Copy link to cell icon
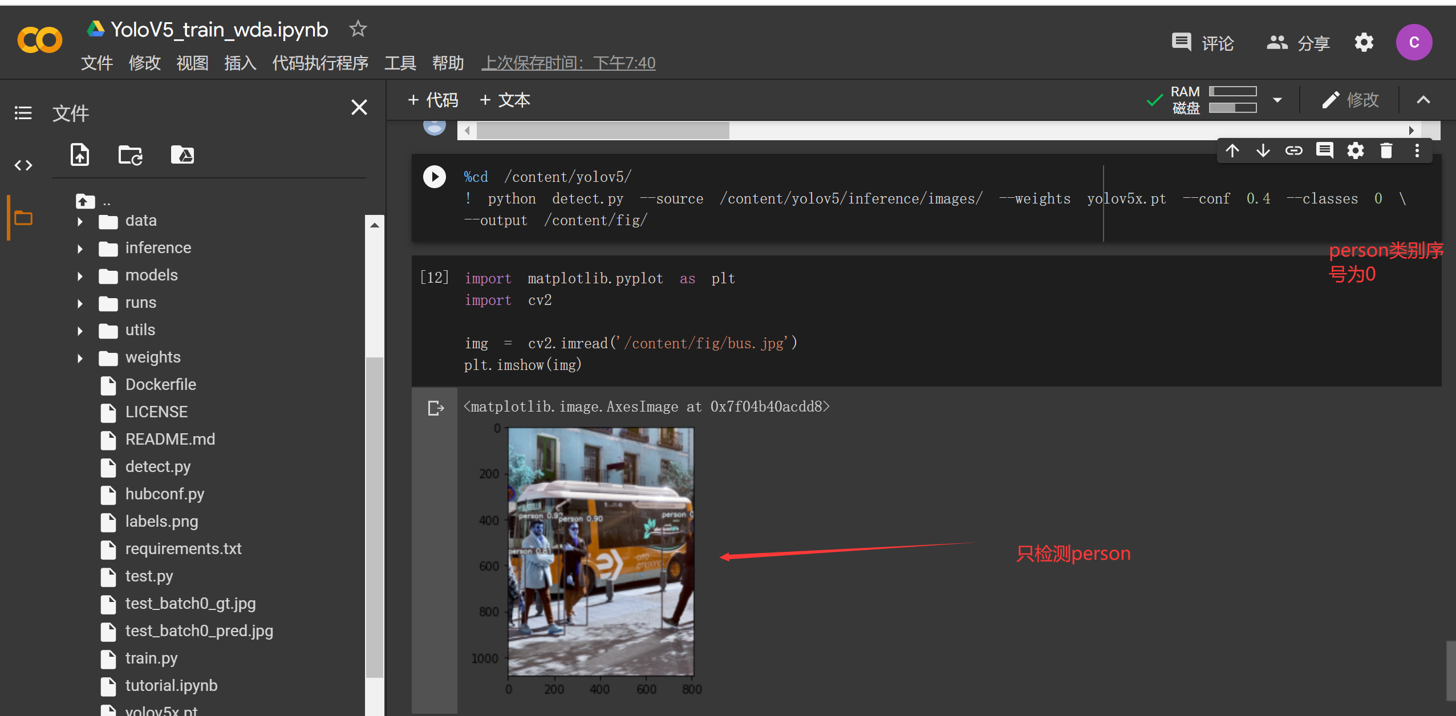1456x716 pixels. point(1293,151)
